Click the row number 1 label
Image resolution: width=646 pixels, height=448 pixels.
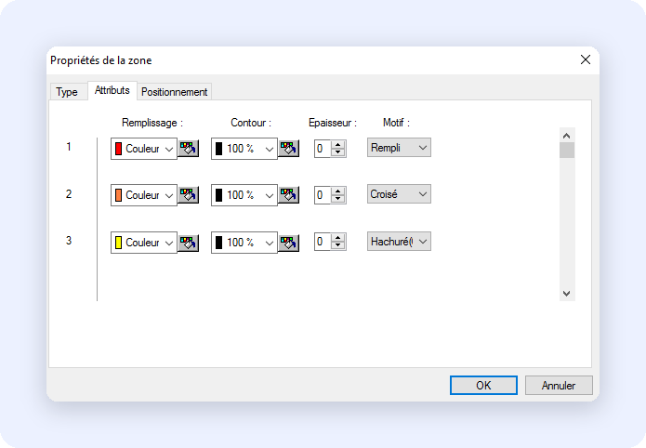(69, 147)
